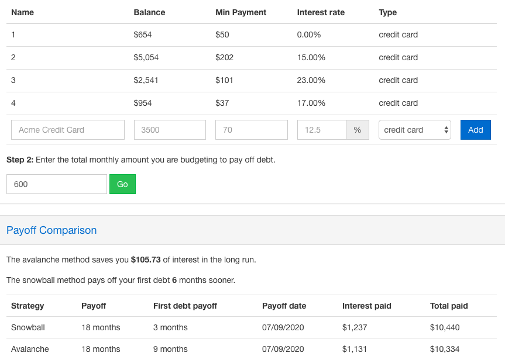This screenshot has width=505, height=363.
Task: Focus the Acme Credit Card name field
Action: pyautogui.click(x=68, y=130)
